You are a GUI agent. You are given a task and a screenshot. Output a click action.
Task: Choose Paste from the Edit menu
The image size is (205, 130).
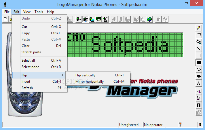(39, 39)
